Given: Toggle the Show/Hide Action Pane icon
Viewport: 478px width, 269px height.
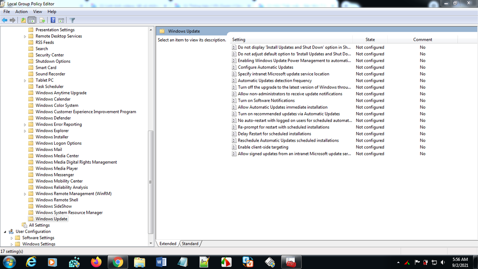Looking at the screenshot, I should tap(61, 20).
